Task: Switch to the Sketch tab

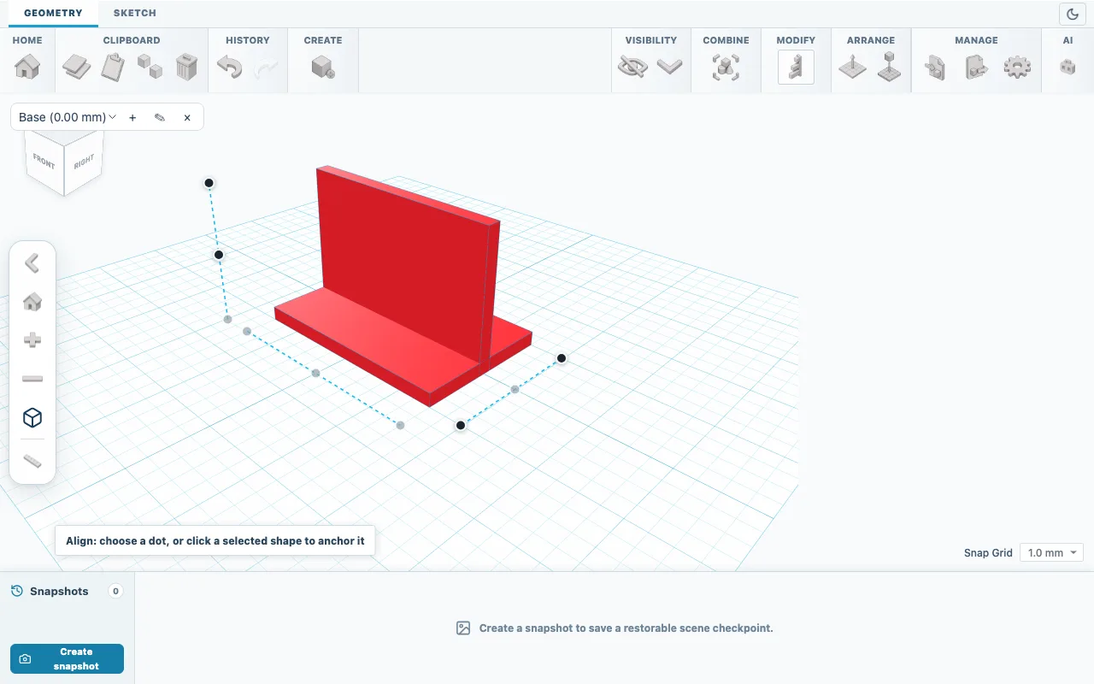Action: pyautogui.click(x=135, y=13)
